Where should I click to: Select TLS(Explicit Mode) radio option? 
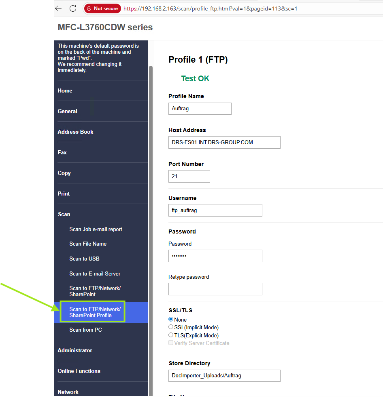[x=171, y=335]
